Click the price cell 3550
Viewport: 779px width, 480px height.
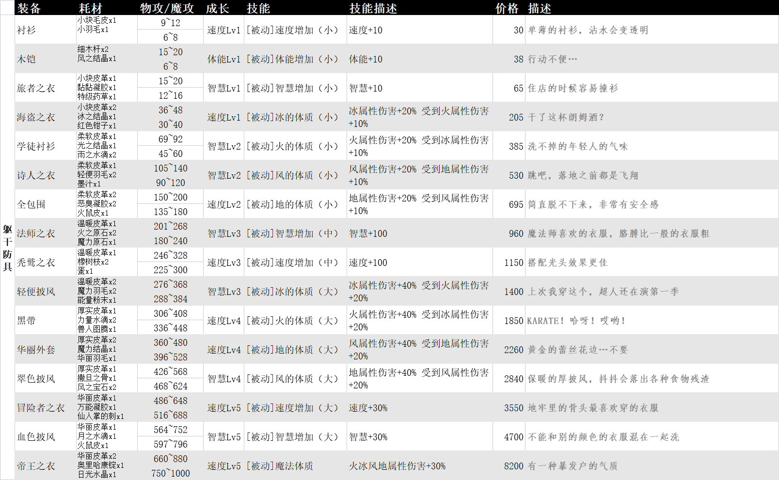click(509, 407)
